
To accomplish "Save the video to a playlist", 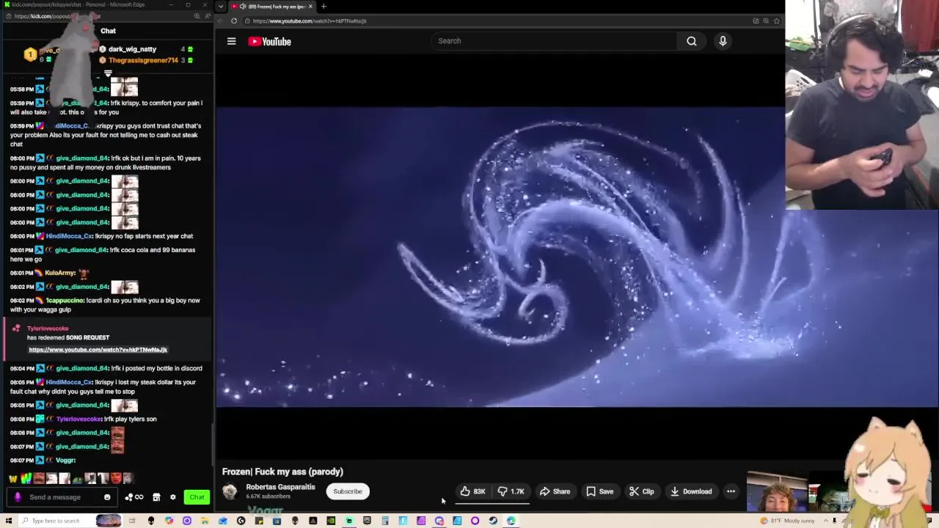I will tap(599, 491).
